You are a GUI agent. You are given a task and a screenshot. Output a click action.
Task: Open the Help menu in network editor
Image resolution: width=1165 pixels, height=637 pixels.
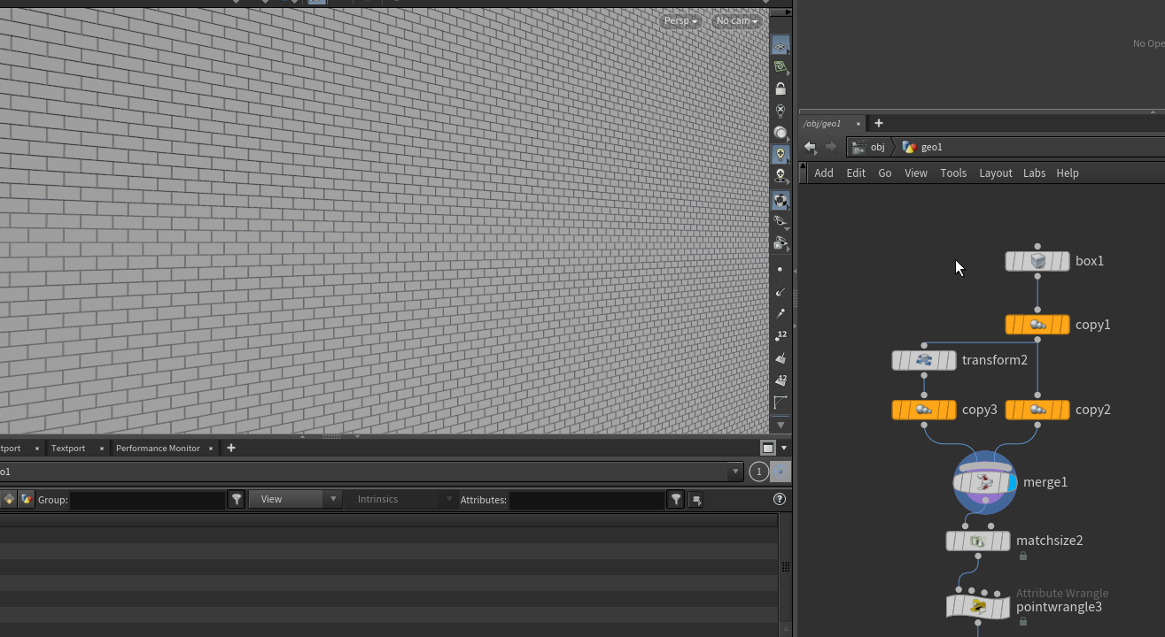pos(1068,173)
